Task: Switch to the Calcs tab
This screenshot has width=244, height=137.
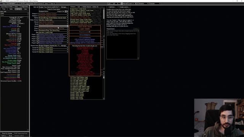Action: coord(26,9)
